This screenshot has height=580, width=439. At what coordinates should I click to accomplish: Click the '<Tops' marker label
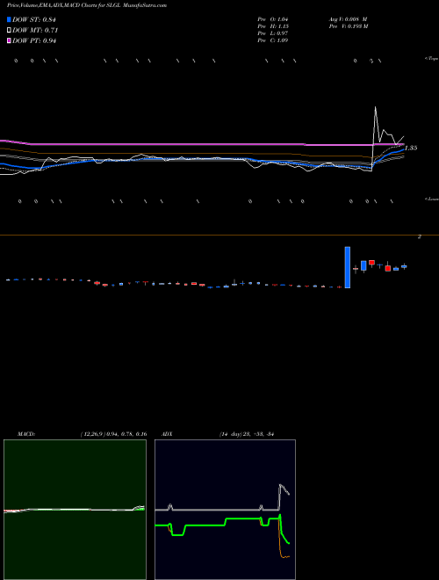click(432, 59)
